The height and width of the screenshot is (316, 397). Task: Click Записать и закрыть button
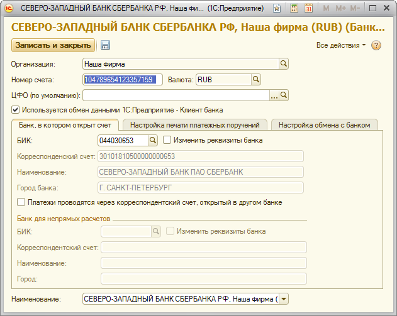[x=53, y=45]
